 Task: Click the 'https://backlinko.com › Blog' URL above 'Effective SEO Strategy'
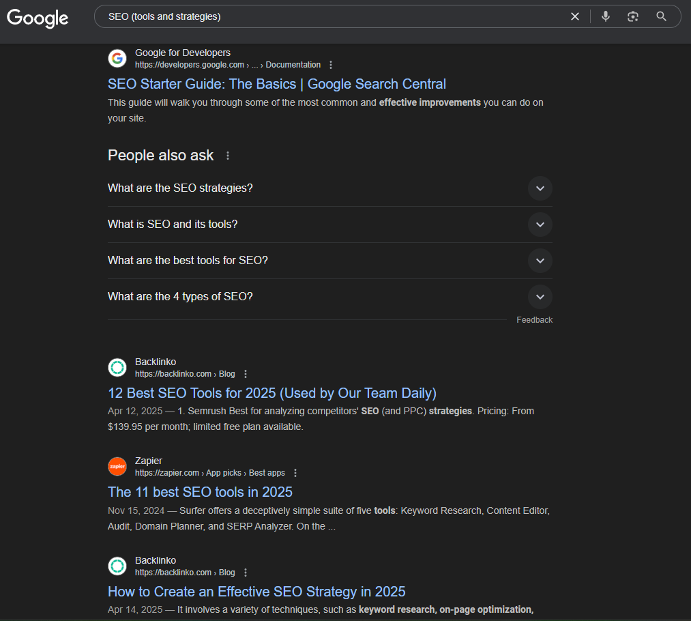coord(185,573)
